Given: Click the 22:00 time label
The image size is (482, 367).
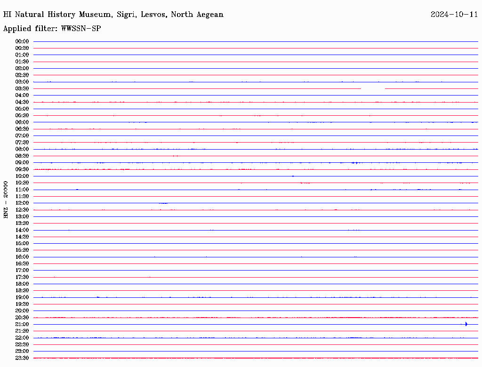Looking at the screenshot, I should [22, 337].
